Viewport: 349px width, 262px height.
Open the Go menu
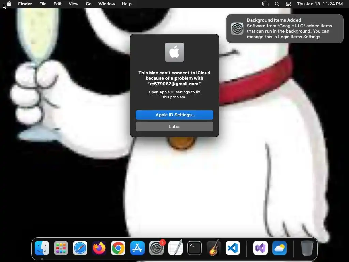point(89,4)
